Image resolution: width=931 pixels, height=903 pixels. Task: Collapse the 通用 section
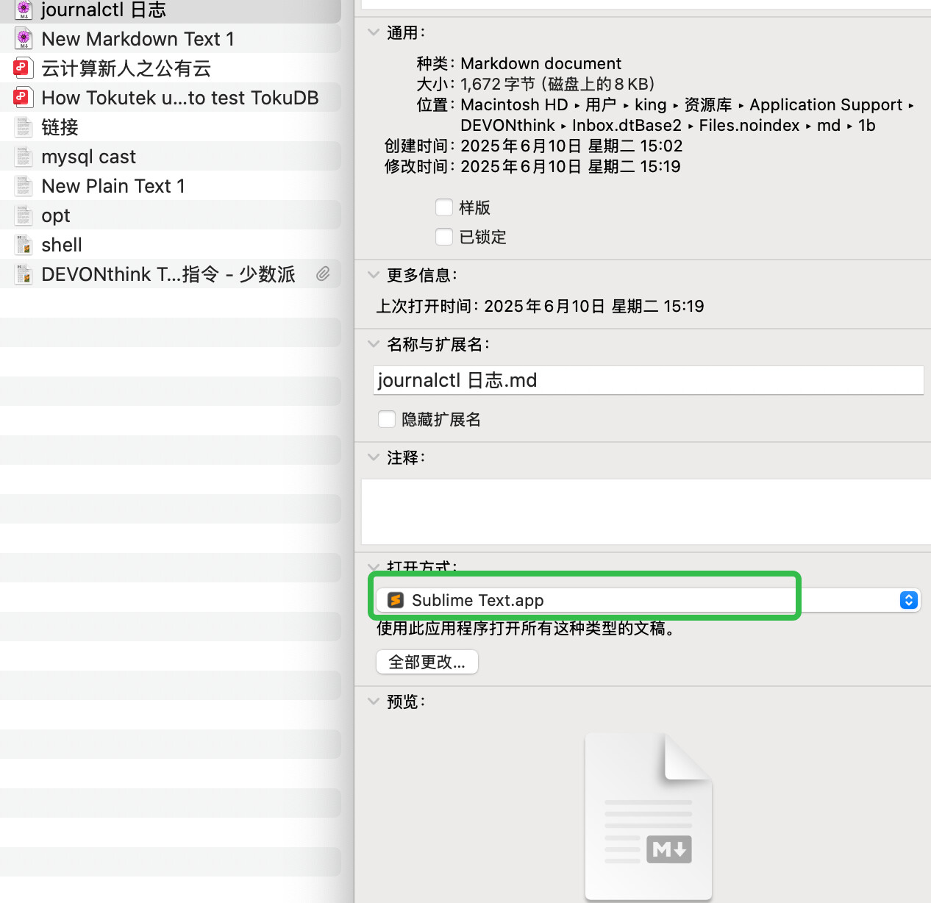click(374, 32)
